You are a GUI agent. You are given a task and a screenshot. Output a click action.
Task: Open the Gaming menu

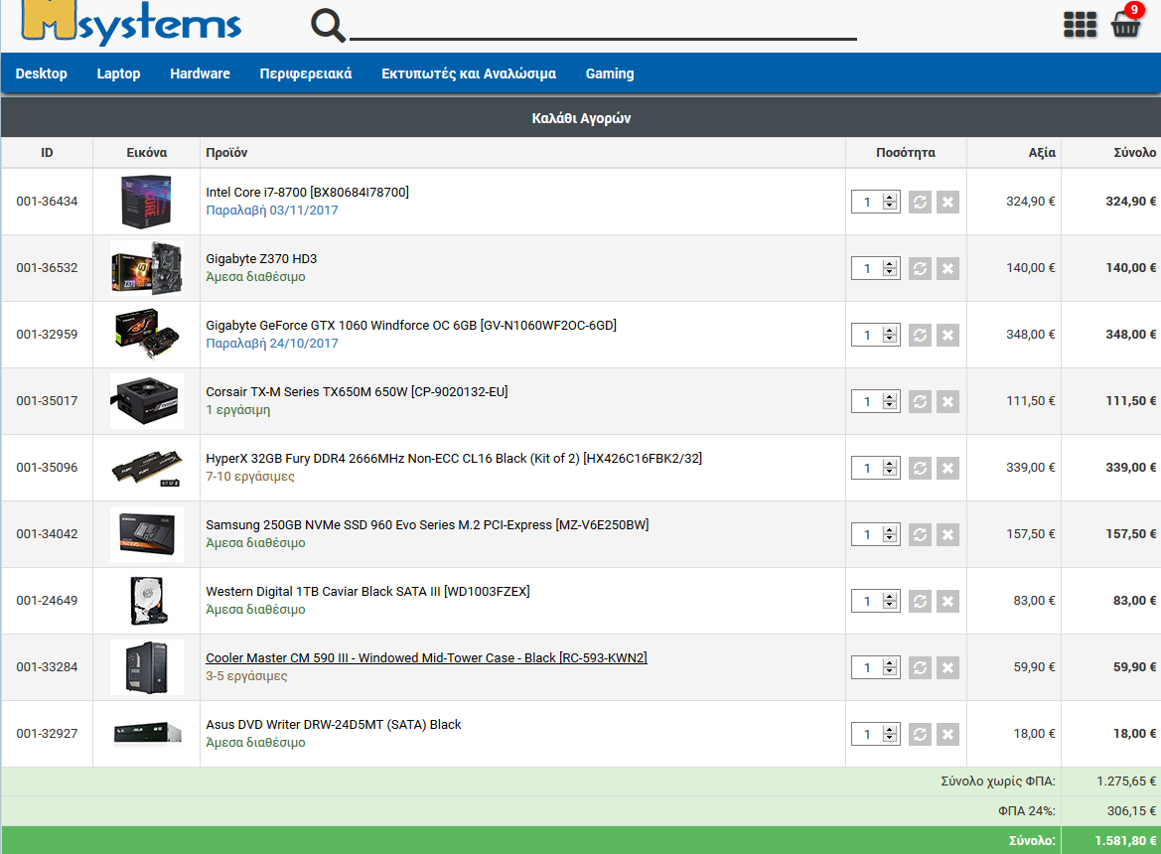coord(610,73)
